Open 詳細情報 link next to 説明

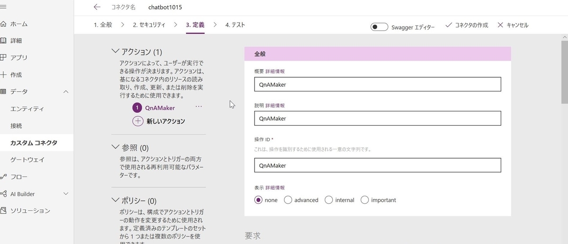pyautogui.click(x=275, y=106)
